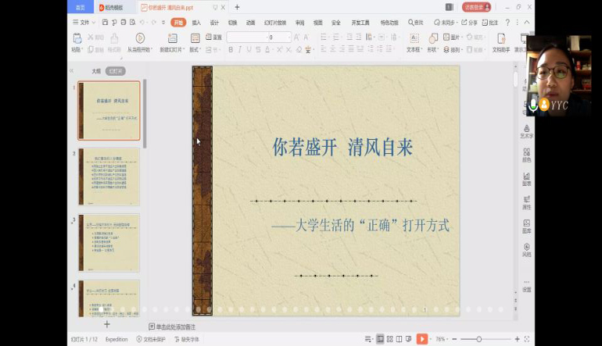602x346 pixels.
Task: Open the 版式 layout dropdown
Action: (195, 49)
